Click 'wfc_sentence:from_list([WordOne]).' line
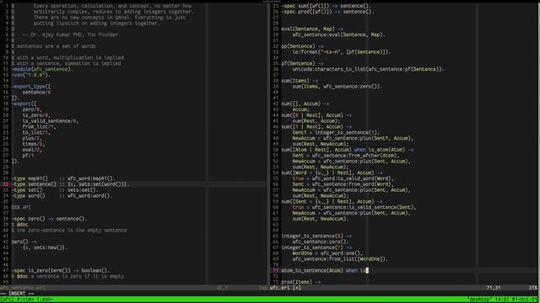Image resolution: width=540 pixels, height=303 pixels. [341, 259]
